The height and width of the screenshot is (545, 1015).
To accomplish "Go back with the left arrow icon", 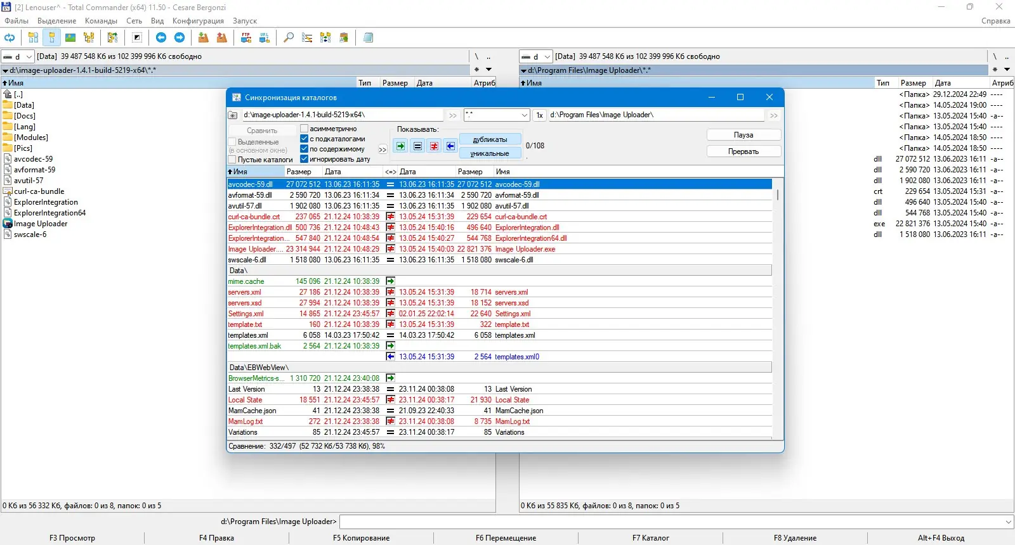I will pyautogui.click(x=161, y=38).
